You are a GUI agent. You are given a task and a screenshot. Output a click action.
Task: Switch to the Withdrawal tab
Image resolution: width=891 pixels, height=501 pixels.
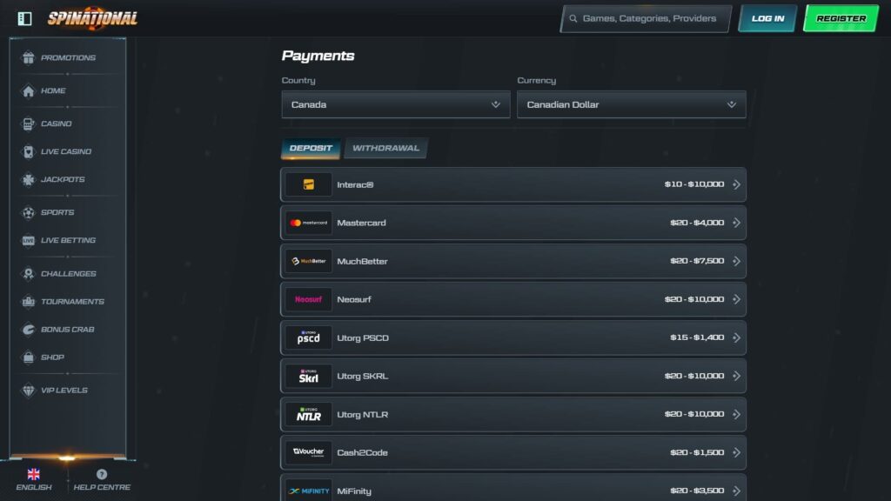pos(385,148)
